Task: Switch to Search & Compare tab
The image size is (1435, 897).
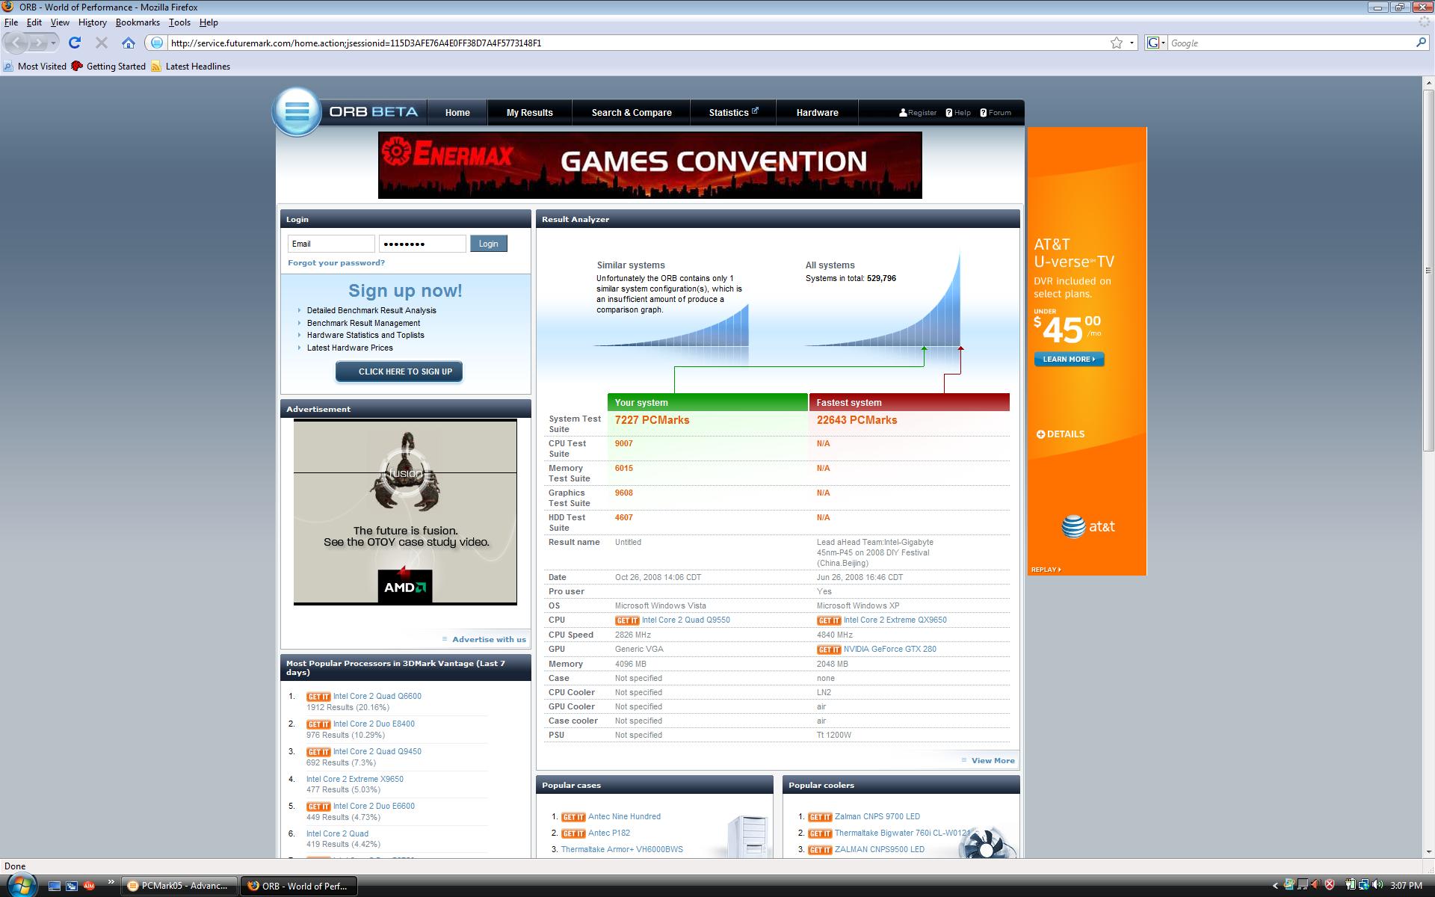Action: (x=631, y=113)
